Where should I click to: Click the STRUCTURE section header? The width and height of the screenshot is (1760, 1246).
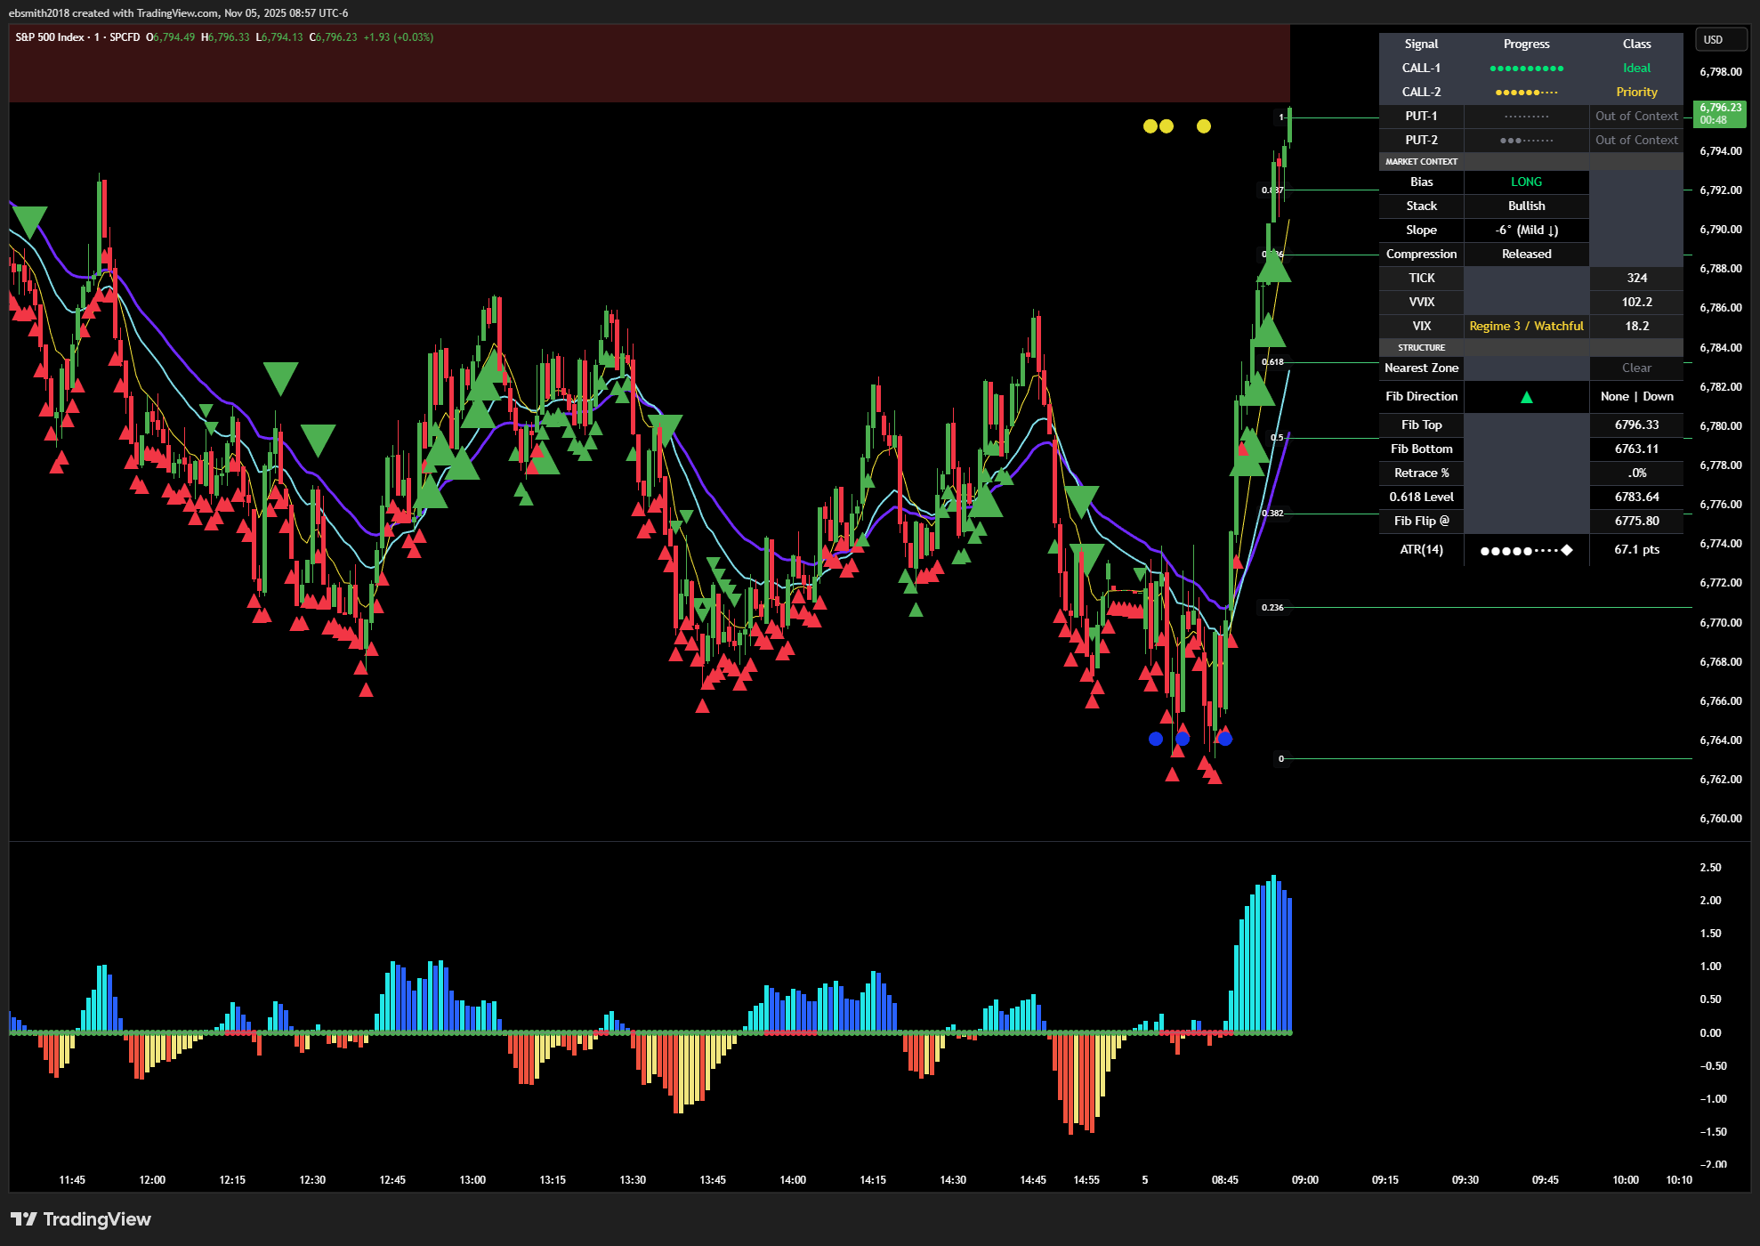point(1421,348)
